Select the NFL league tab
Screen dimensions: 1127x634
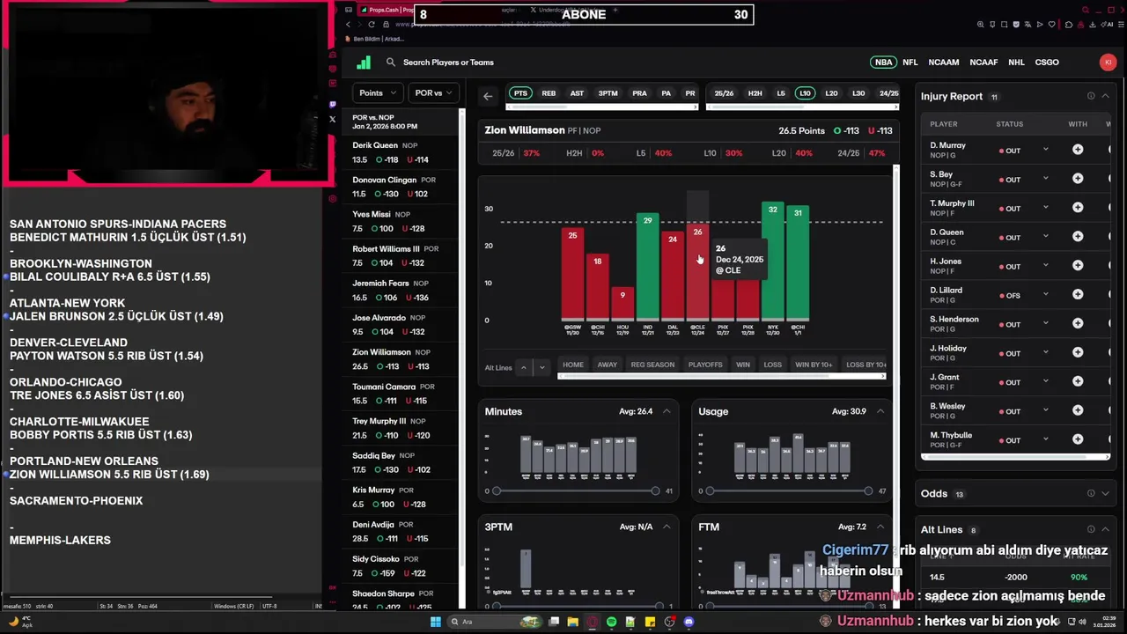coord(910,63)
